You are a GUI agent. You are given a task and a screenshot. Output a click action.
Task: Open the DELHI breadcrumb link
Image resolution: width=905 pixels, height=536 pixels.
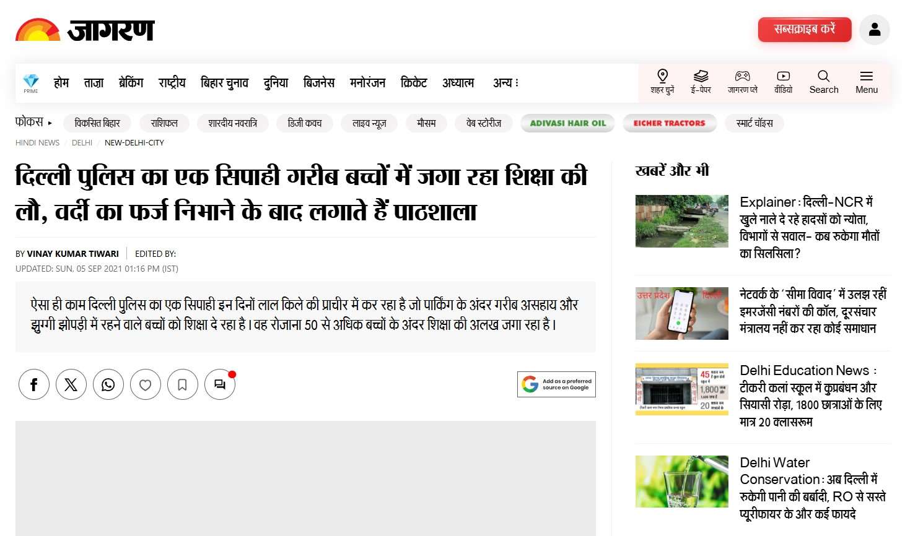pyautogui.click(x=81, y=142)
